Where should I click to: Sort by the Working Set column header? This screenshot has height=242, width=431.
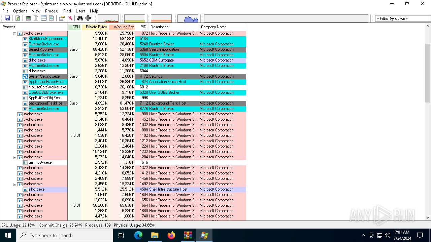[122, 27]
